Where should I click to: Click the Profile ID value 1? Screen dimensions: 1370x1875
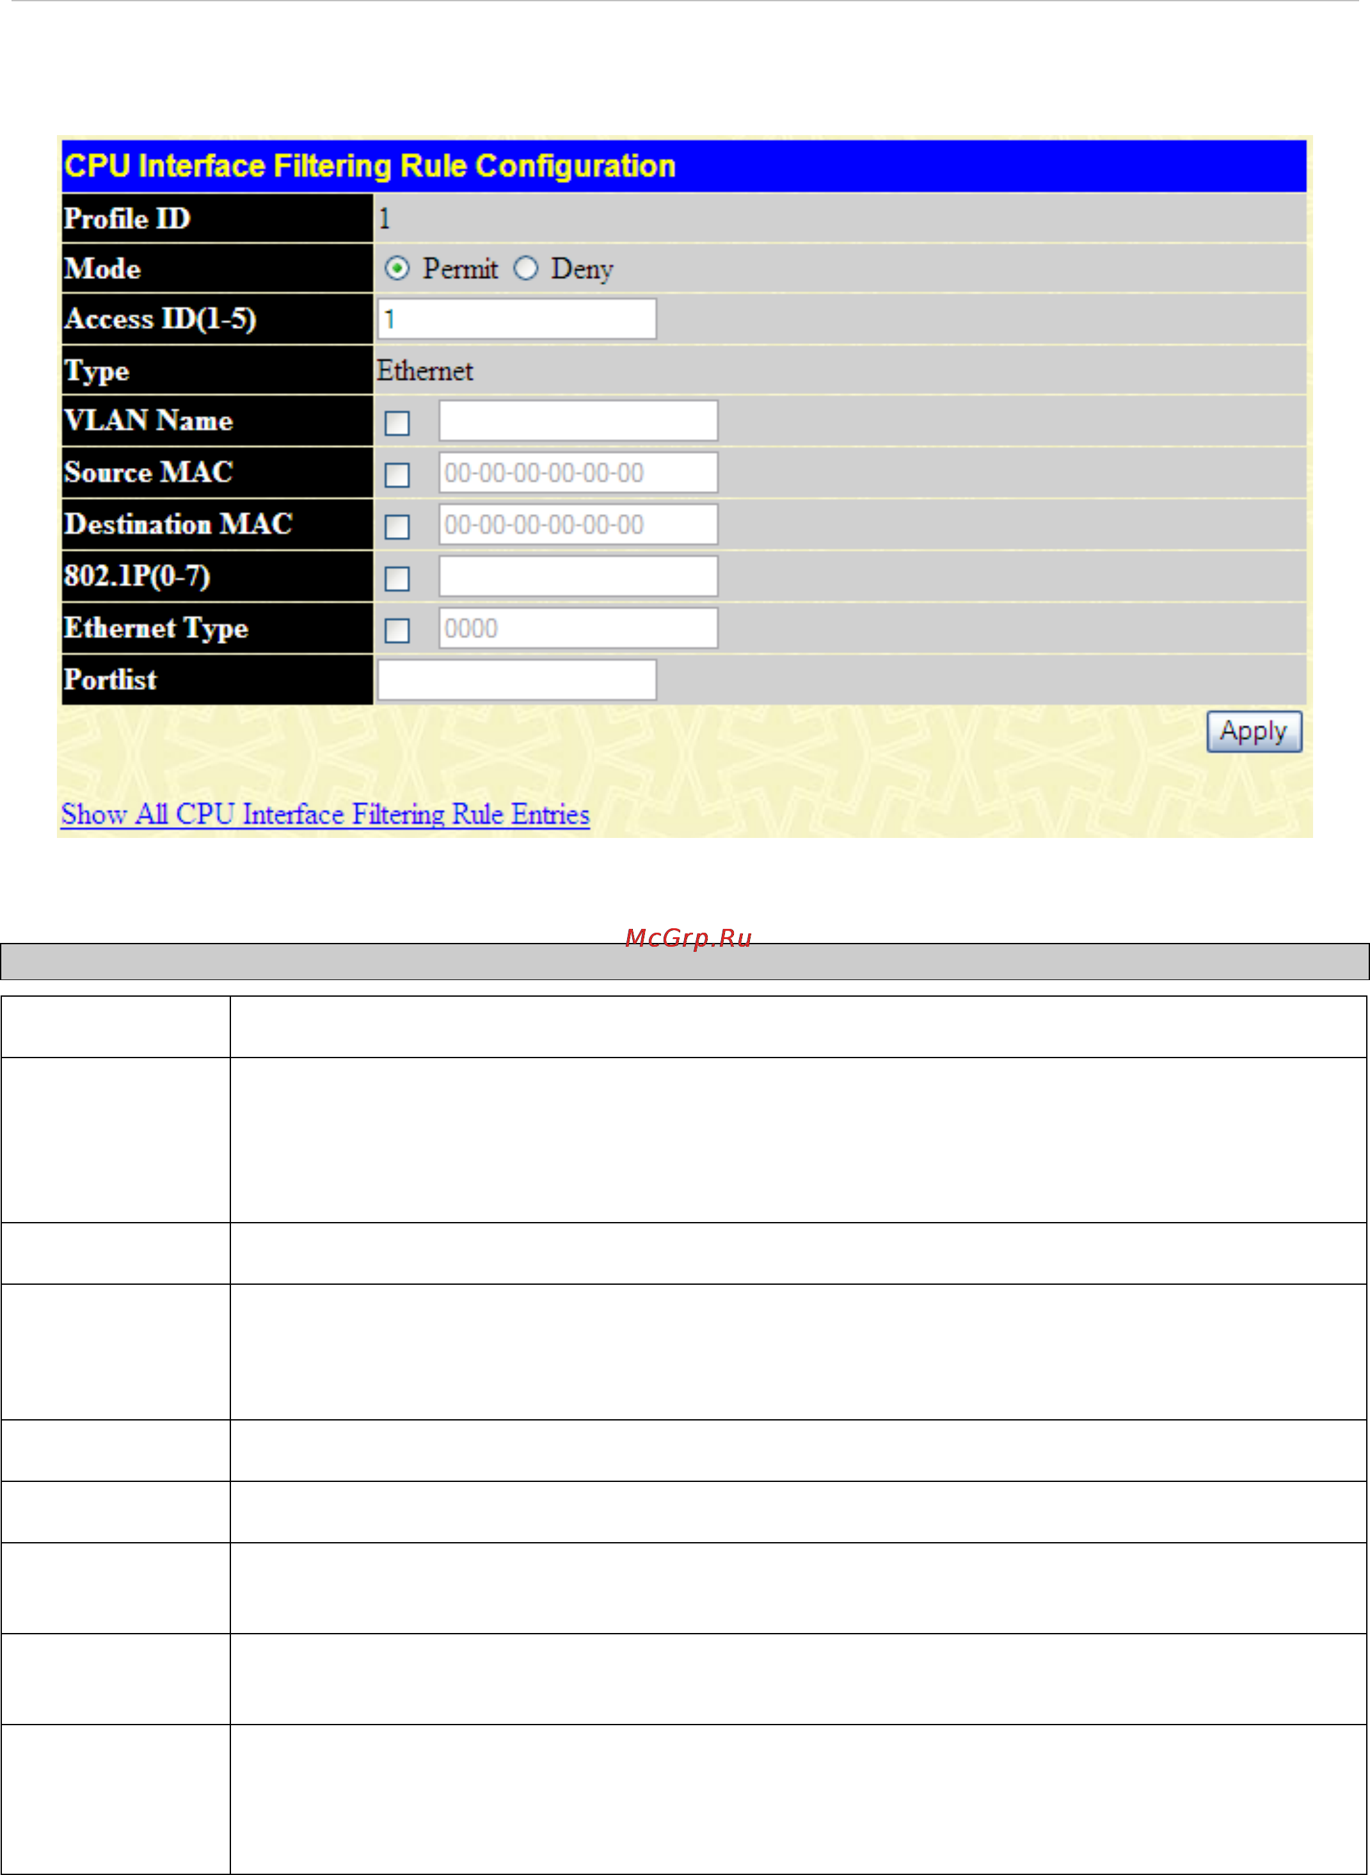coord(384,219)
